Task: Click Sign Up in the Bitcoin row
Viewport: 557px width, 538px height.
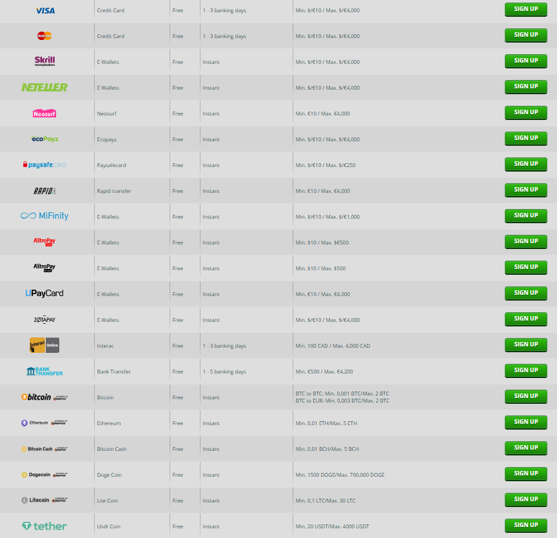Action: [526, 397]
